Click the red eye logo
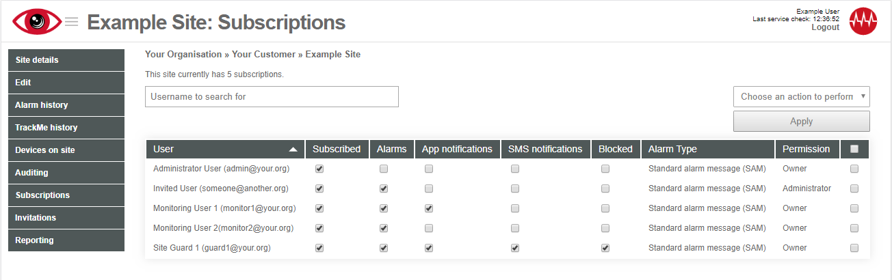This screenshot has width=892, height=280. (x=37, y=22)
